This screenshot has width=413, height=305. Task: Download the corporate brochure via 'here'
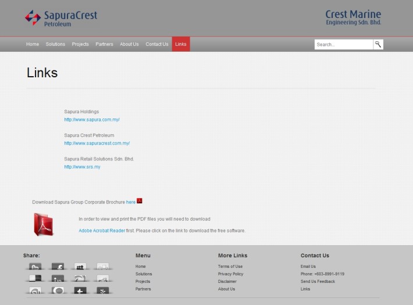tap(130, 202)
